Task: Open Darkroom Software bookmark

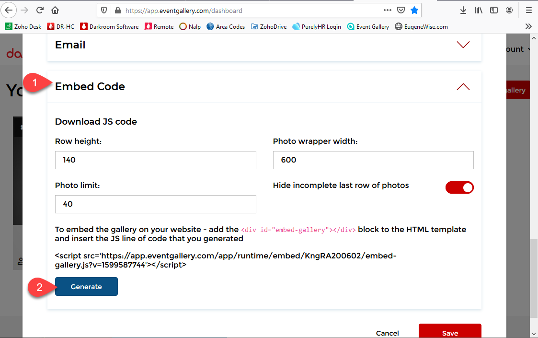Action: (x=109, y=26)
